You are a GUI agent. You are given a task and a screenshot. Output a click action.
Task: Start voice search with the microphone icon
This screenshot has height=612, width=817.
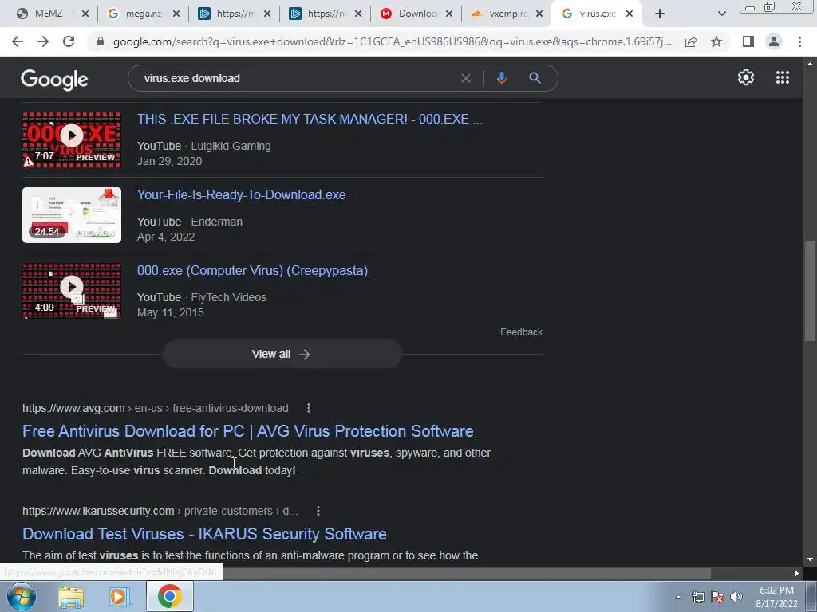[x=501, y=78]
